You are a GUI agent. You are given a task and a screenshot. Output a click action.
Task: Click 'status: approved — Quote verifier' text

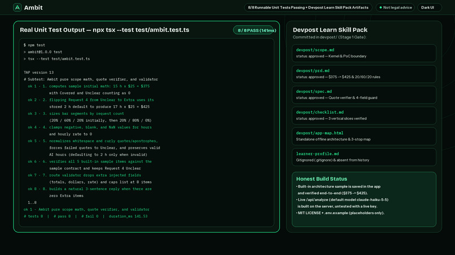point(336,98)
